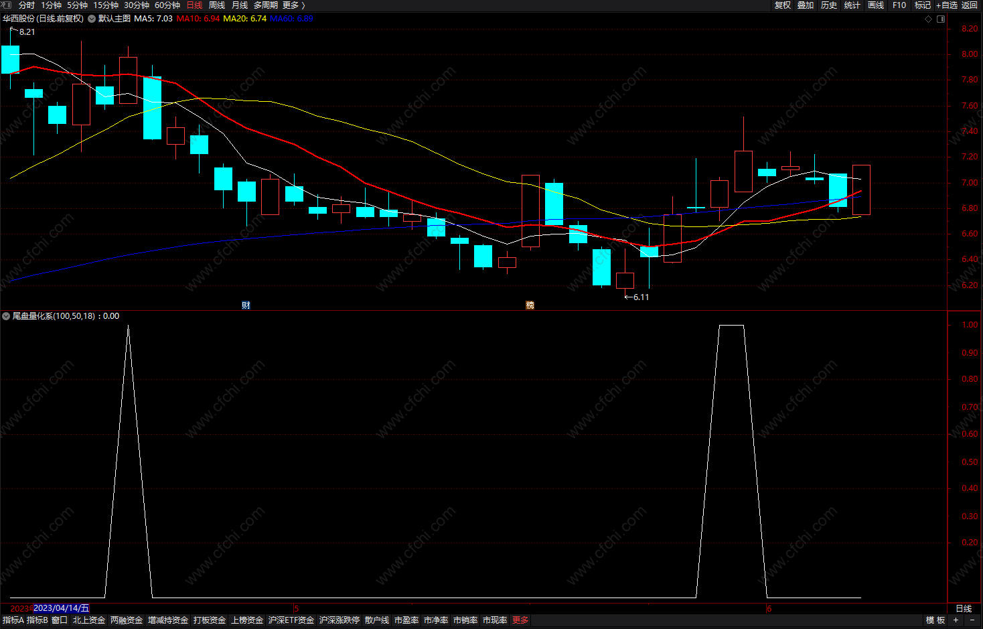
Task: Select the 市盈率 indicator
Action: (x=406, y=620)
